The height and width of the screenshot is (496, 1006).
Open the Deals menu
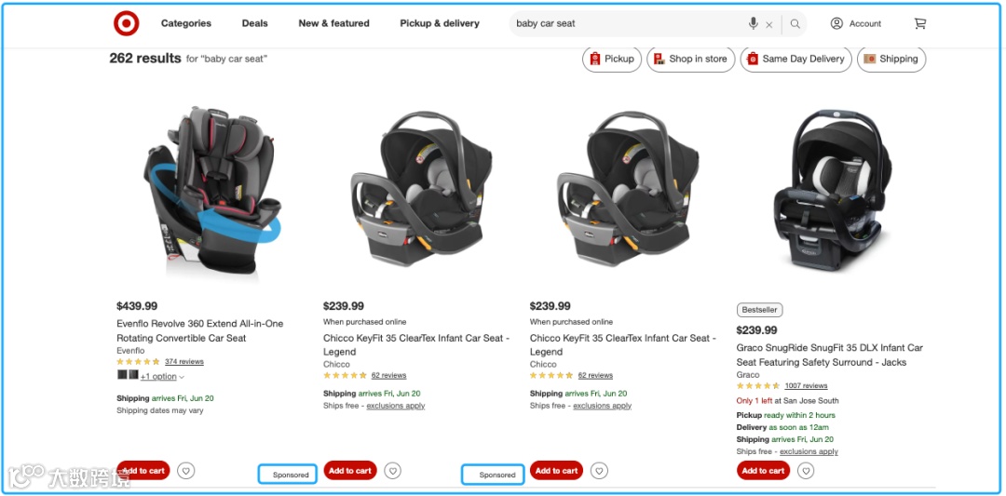(x=254, y=23)
